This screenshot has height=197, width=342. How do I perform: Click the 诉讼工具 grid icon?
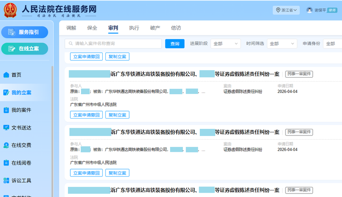6,180
